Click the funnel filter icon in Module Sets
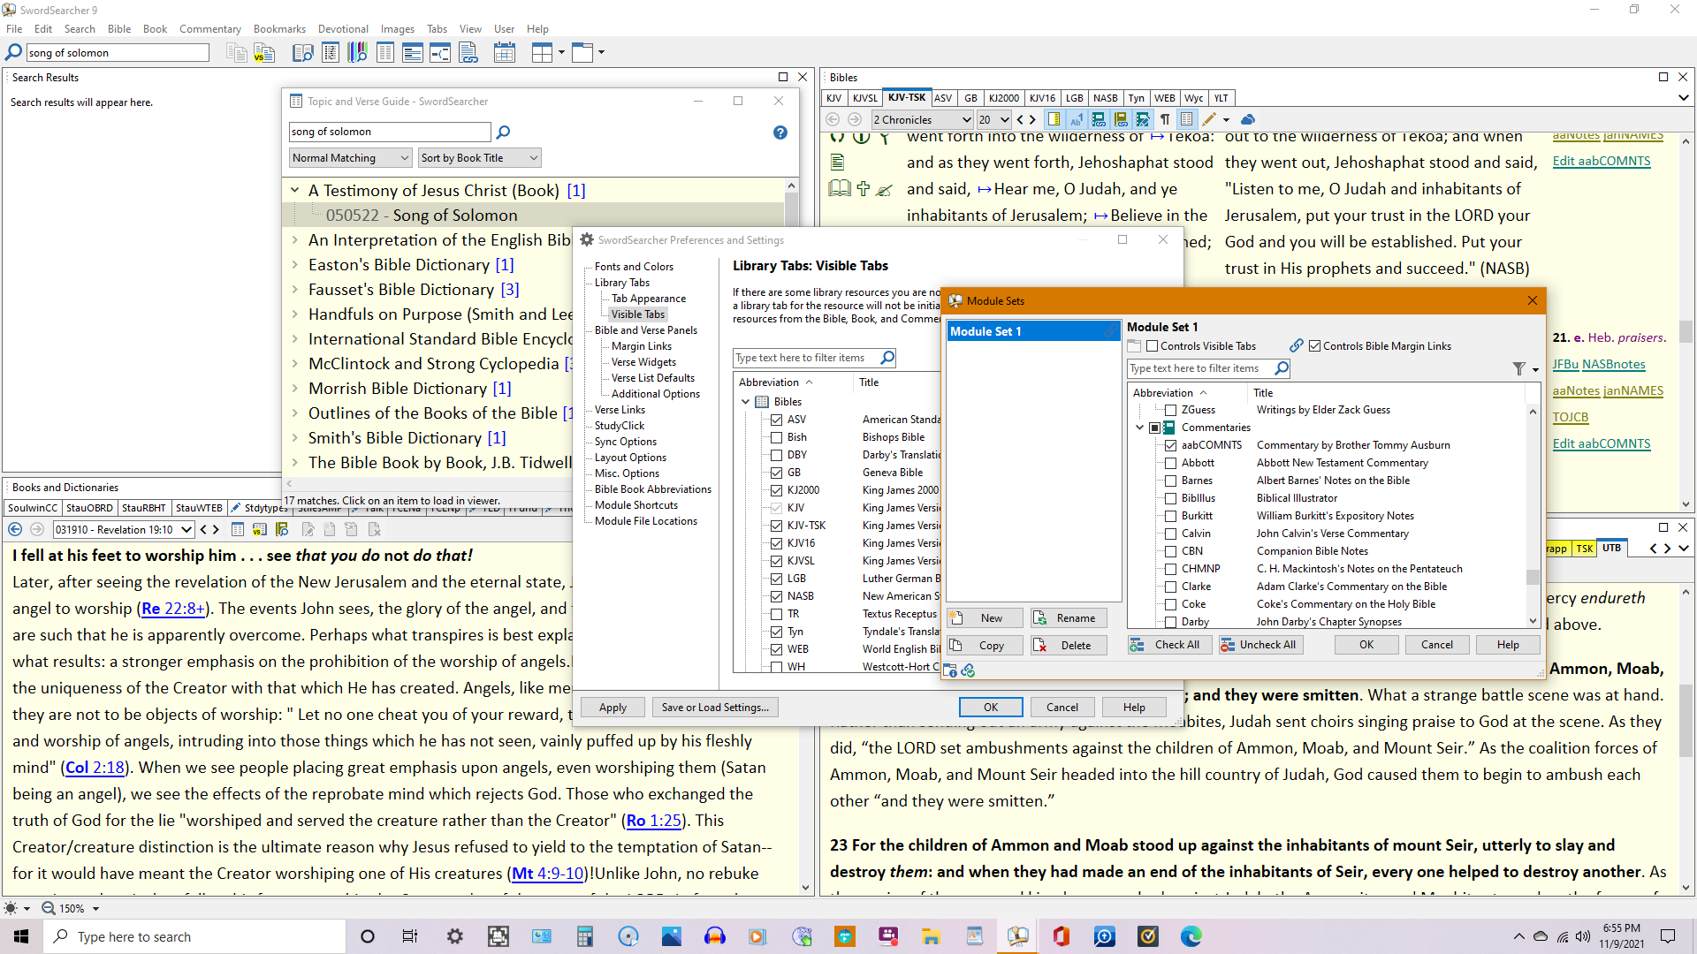 pos(1518,368)
